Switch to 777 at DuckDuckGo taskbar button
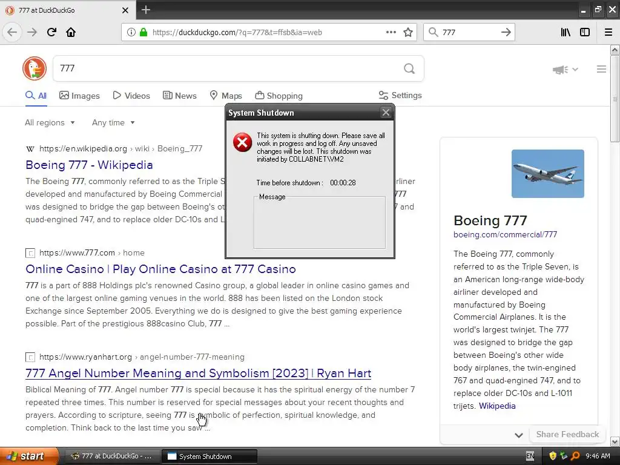620x465 pixels. tap(113, 456)
